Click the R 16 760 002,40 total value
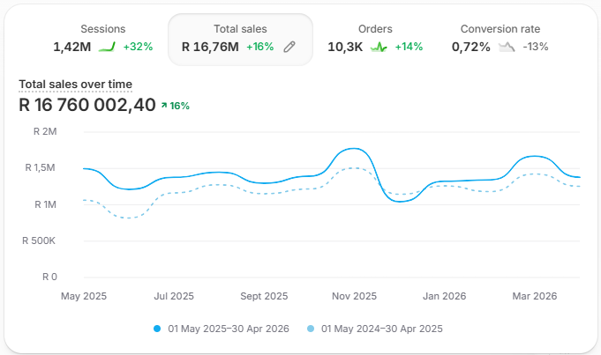 87,105
